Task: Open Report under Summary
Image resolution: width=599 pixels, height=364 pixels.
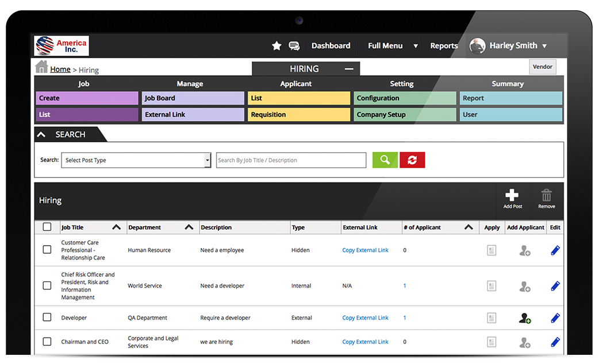Action: click(x=510, y=98)
